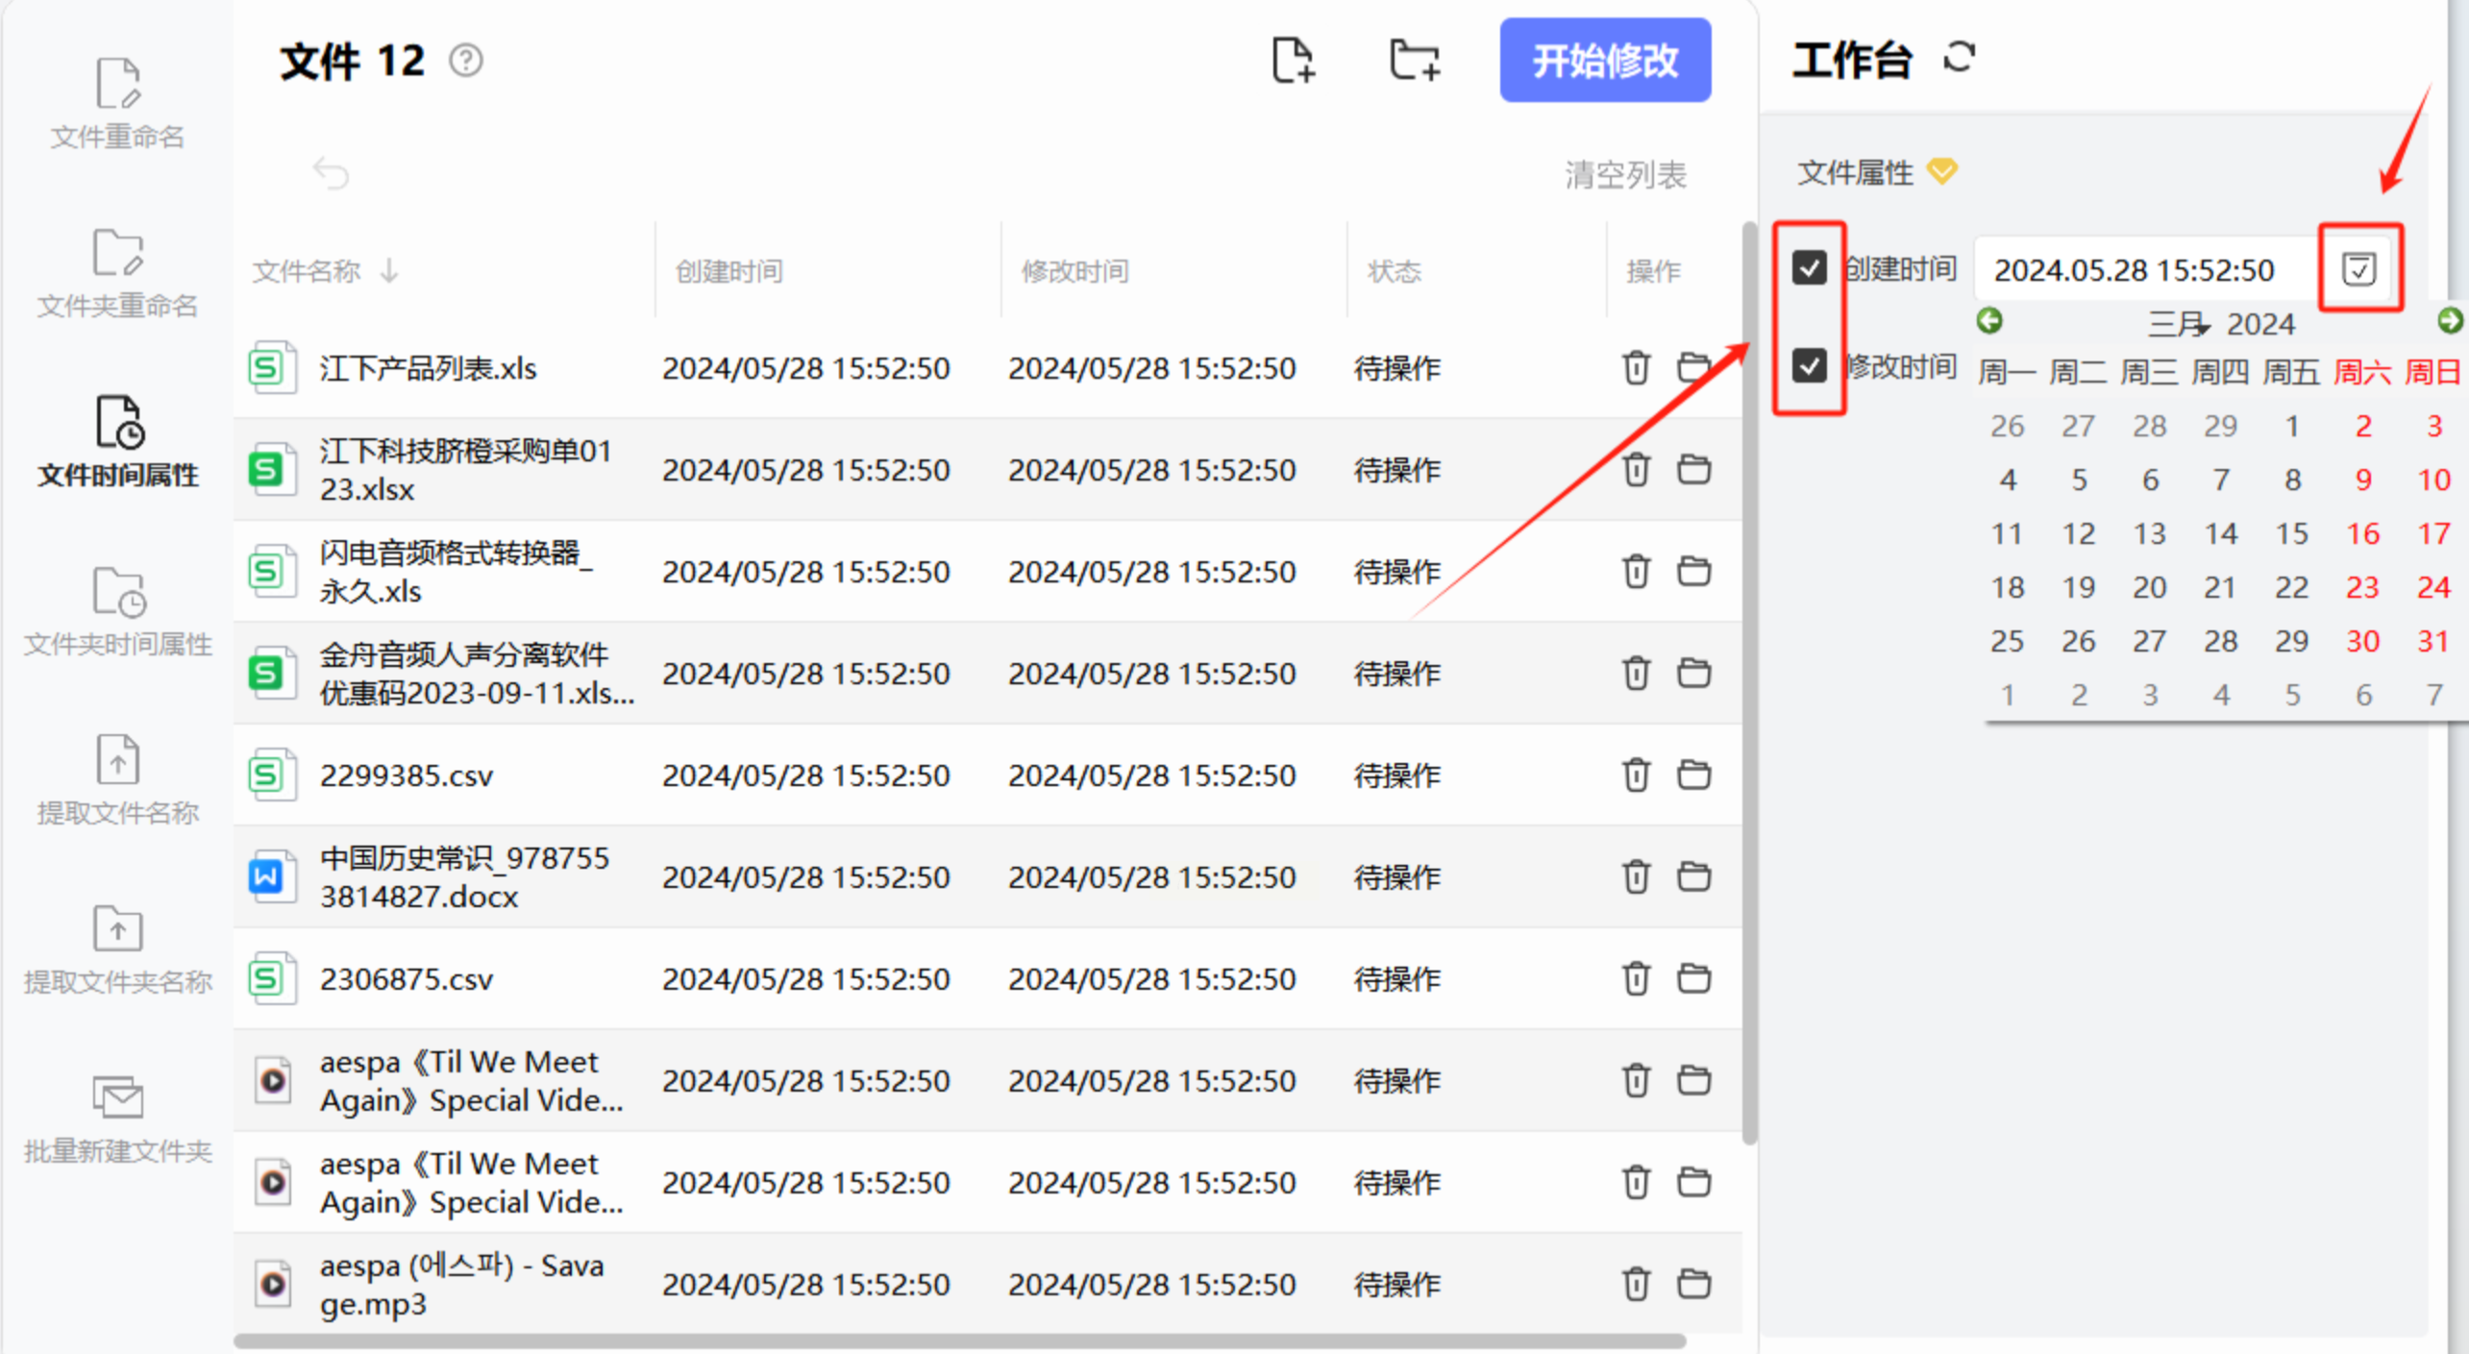
Task: Sort by 文件名称 column arrow
Action: point(389,271)
